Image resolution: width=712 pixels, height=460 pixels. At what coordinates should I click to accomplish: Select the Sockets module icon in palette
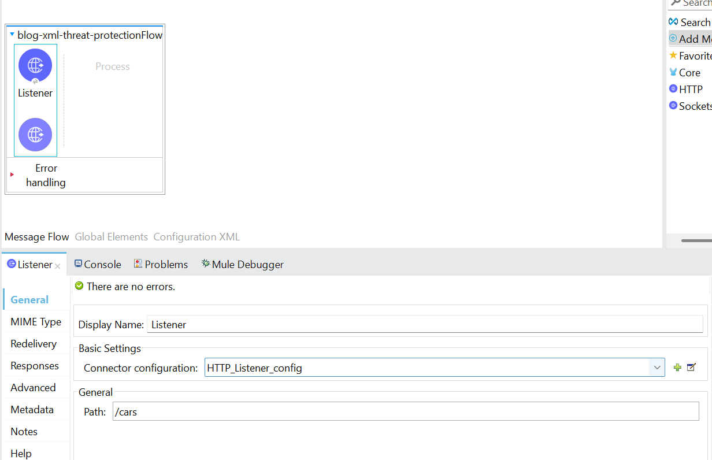tap(673, 105)
